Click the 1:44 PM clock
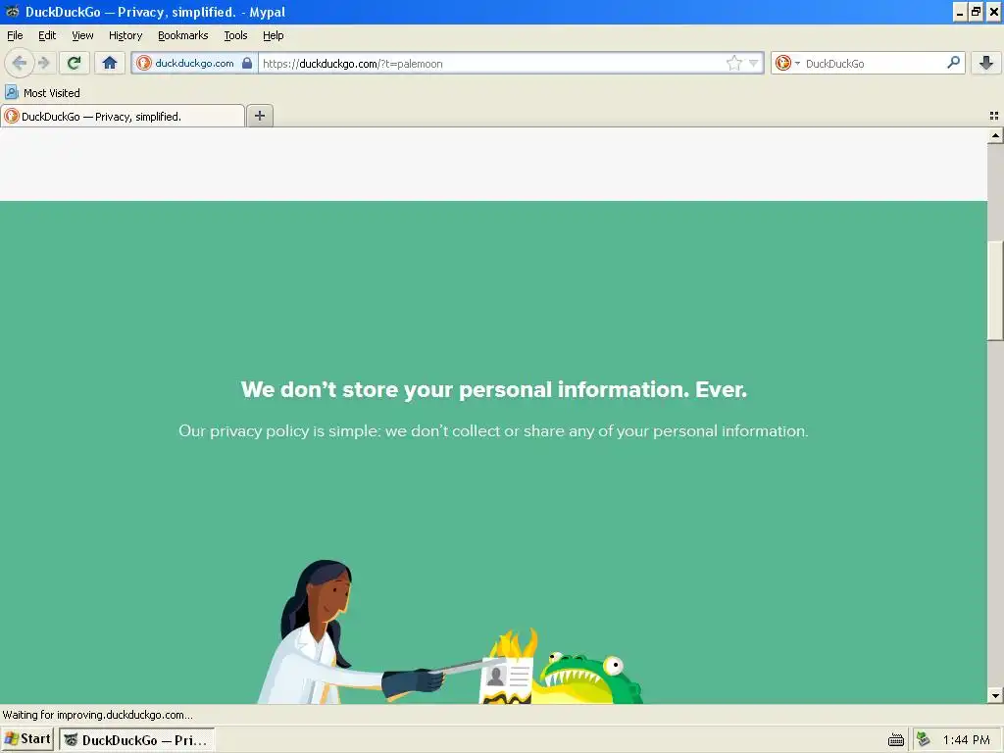 pos(966,739)
